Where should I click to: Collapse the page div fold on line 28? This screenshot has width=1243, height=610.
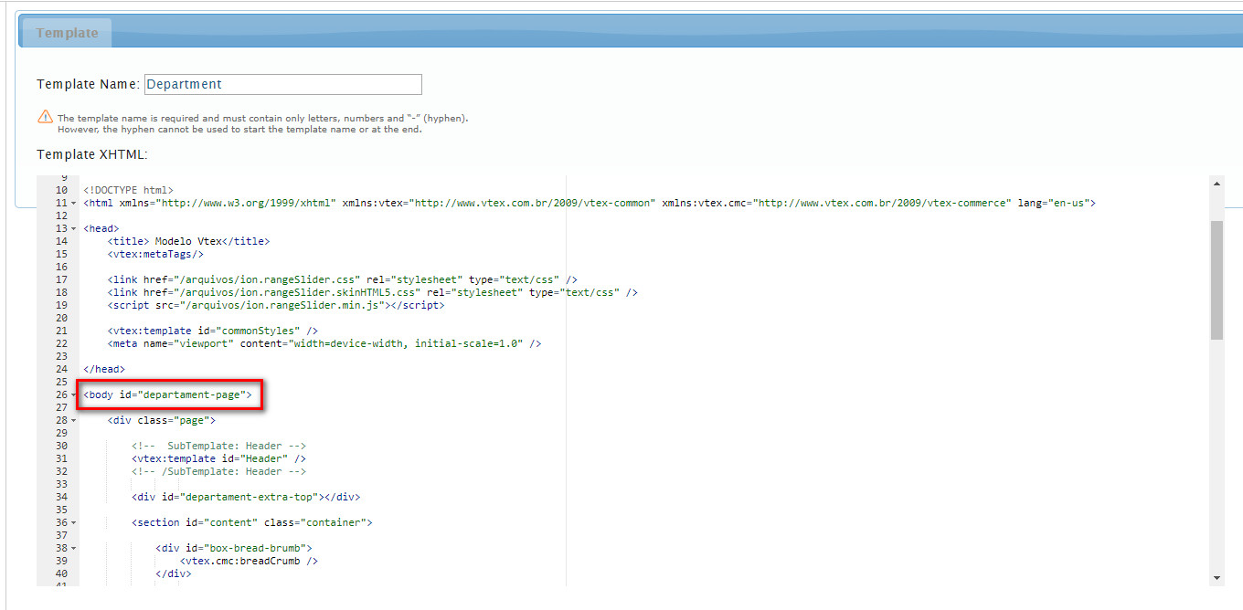[72, 420]
